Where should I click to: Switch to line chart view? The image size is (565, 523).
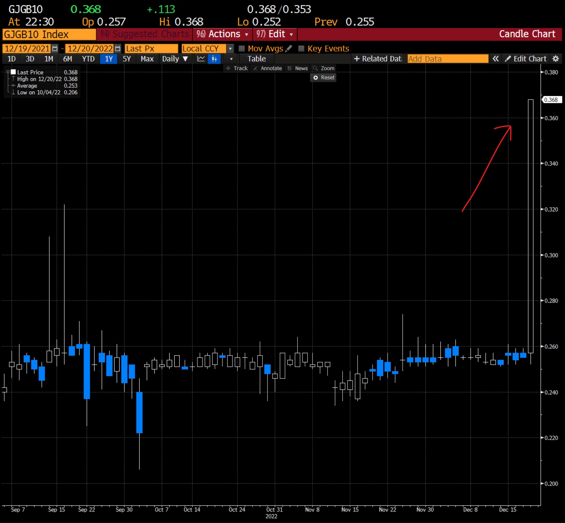pos(201,59)
